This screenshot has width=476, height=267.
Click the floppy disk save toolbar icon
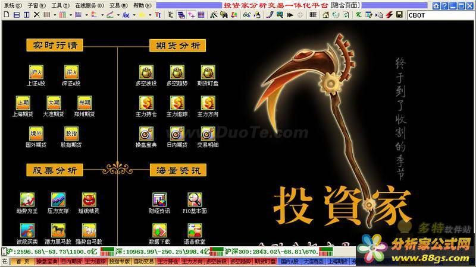click(x=399, y=14)
